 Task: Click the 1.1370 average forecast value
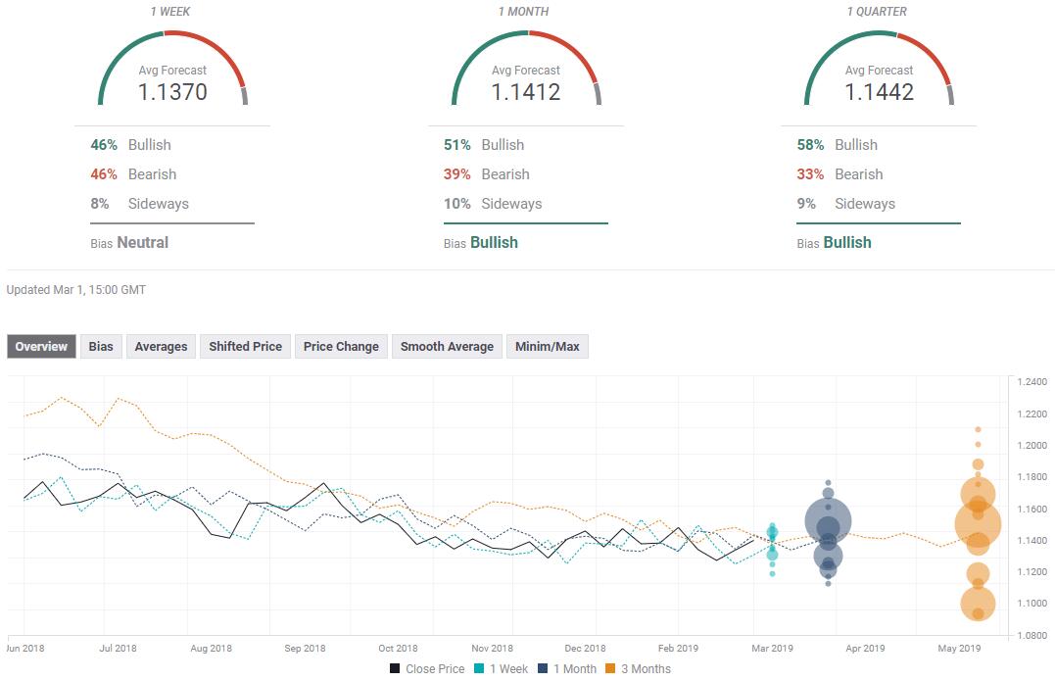pos(172,92)
